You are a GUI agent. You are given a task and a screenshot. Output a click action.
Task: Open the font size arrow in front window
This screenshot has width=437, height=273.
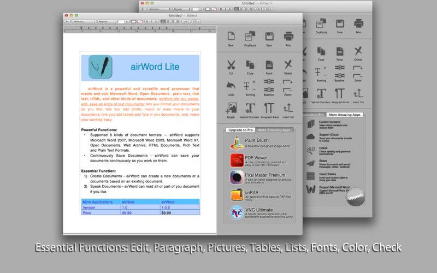127,21
